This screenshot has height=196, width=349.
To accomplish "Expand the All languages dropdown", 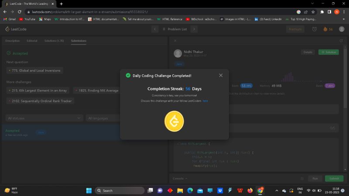I will point(103,118).
